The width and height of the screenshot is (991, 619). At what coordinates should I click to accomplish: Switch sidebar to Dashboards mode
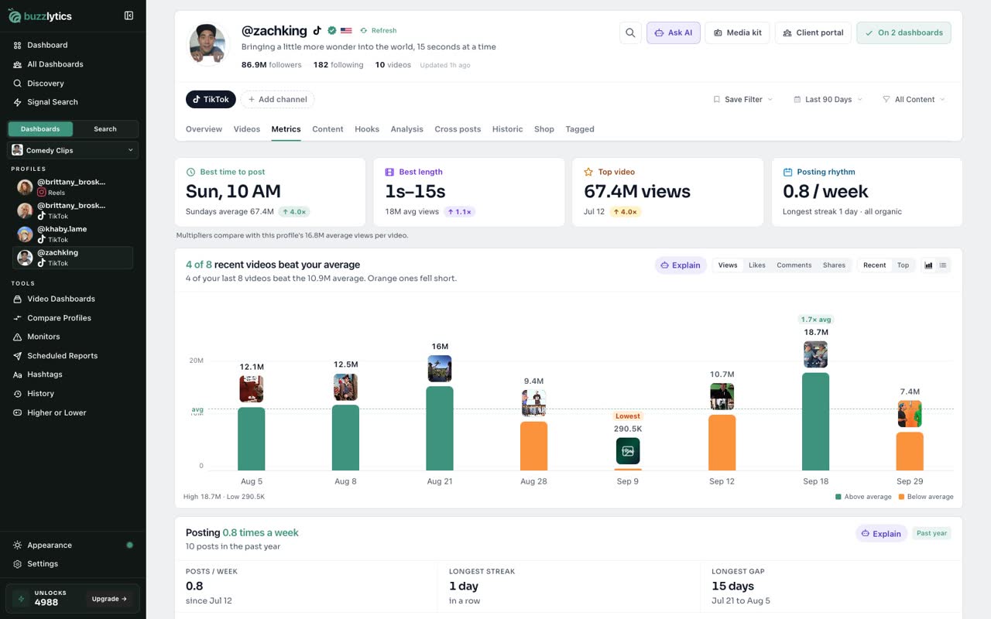click(40, 129)
